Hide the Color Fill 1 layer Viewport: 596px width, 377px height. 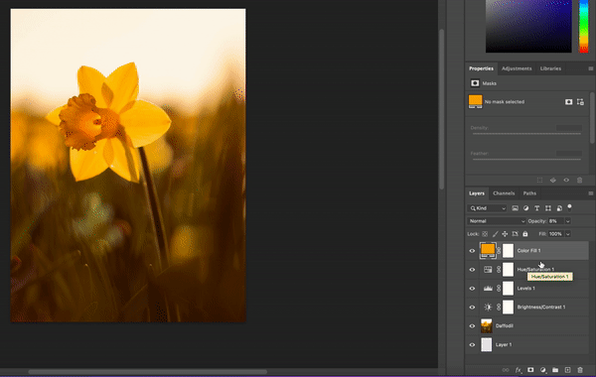click(x=472, y=251)
